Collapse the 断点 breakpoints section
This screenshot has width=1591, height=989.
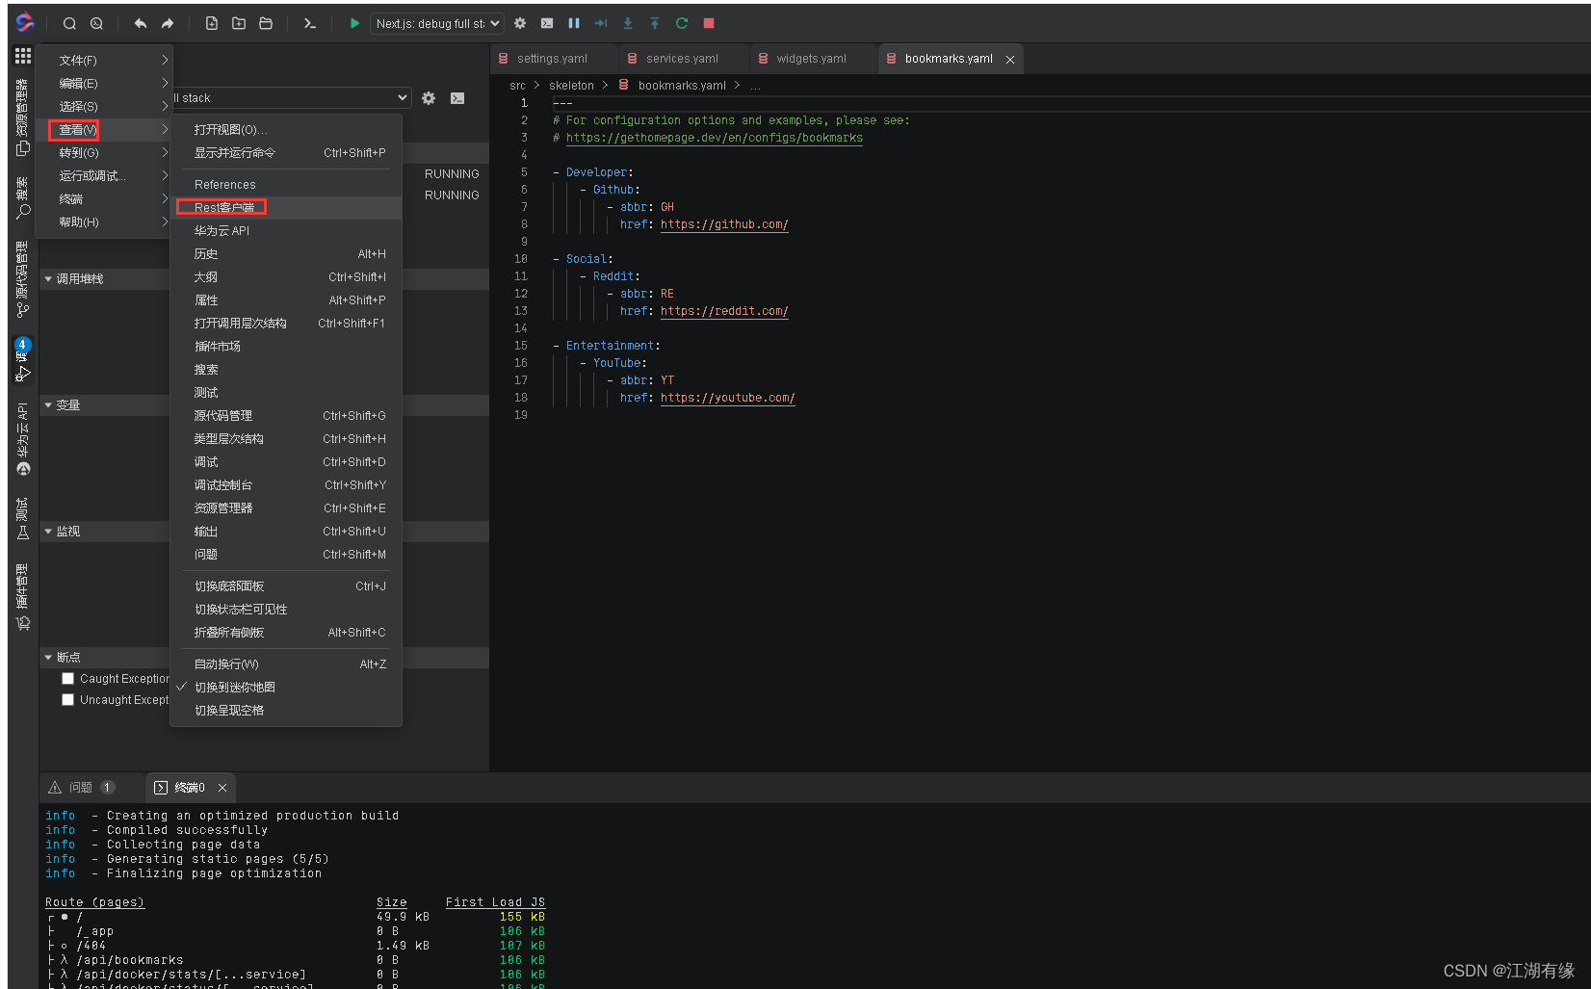[48, 657]
